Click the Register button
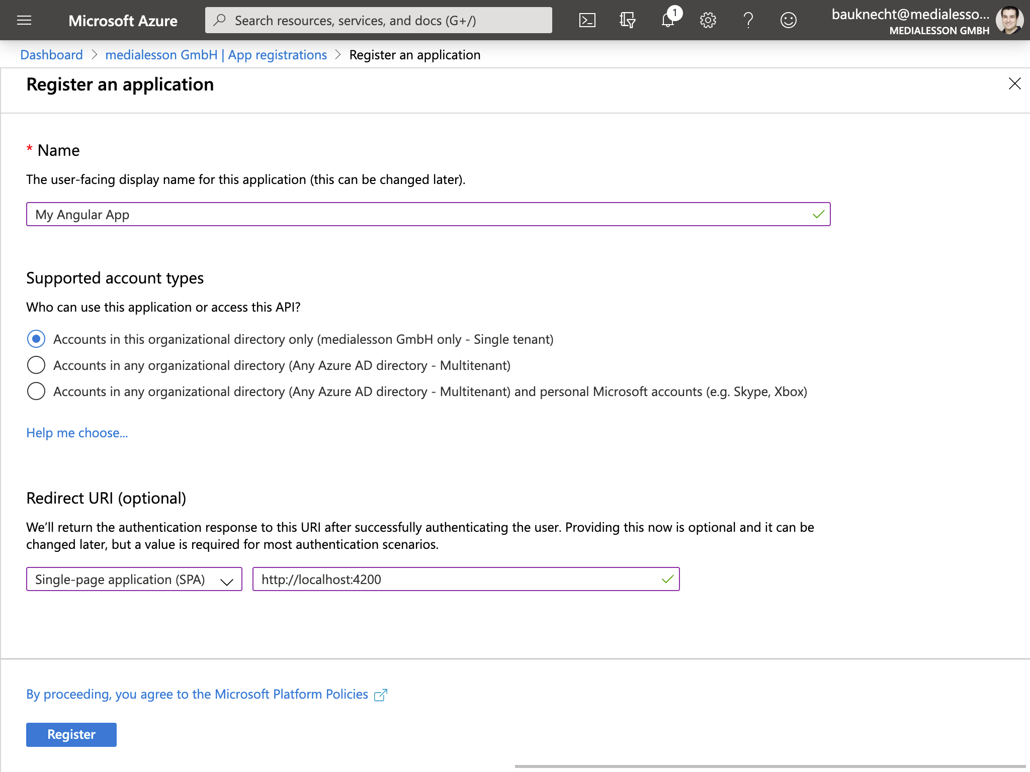Image resolution: width=1030 pixels, height=772 pixels. click(x=71, y=735)
